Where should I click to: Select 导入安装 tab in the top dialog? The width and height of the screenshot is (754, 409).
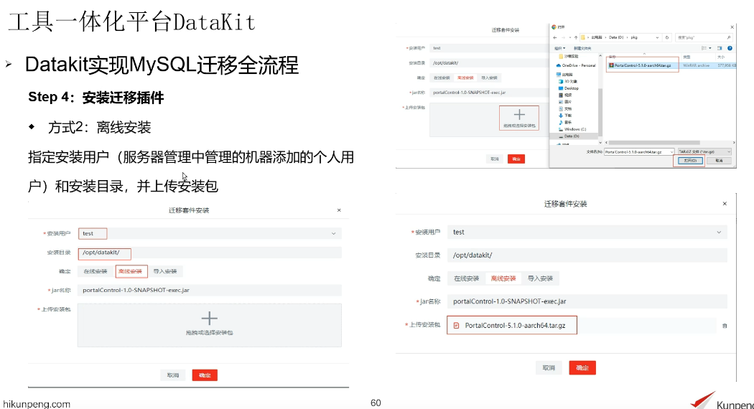490,77
